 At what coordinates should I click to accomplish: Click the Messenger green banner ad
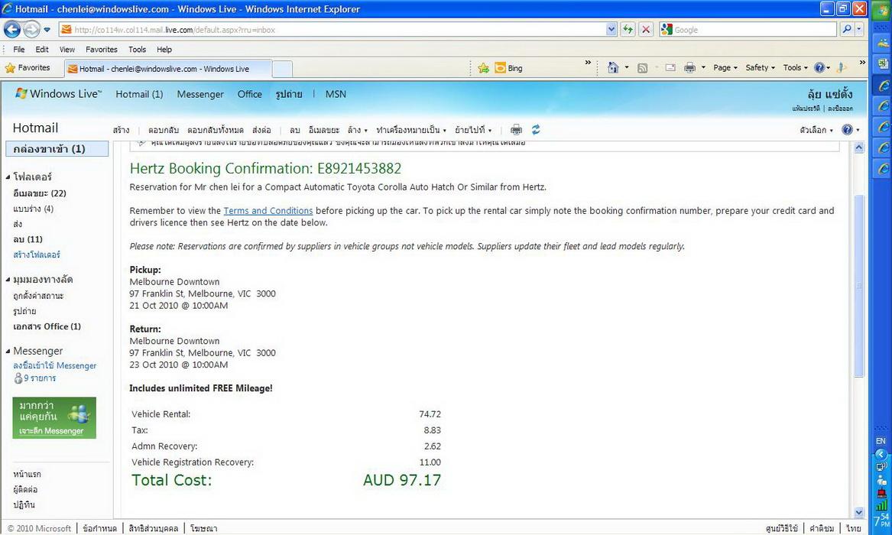[54, 418]
